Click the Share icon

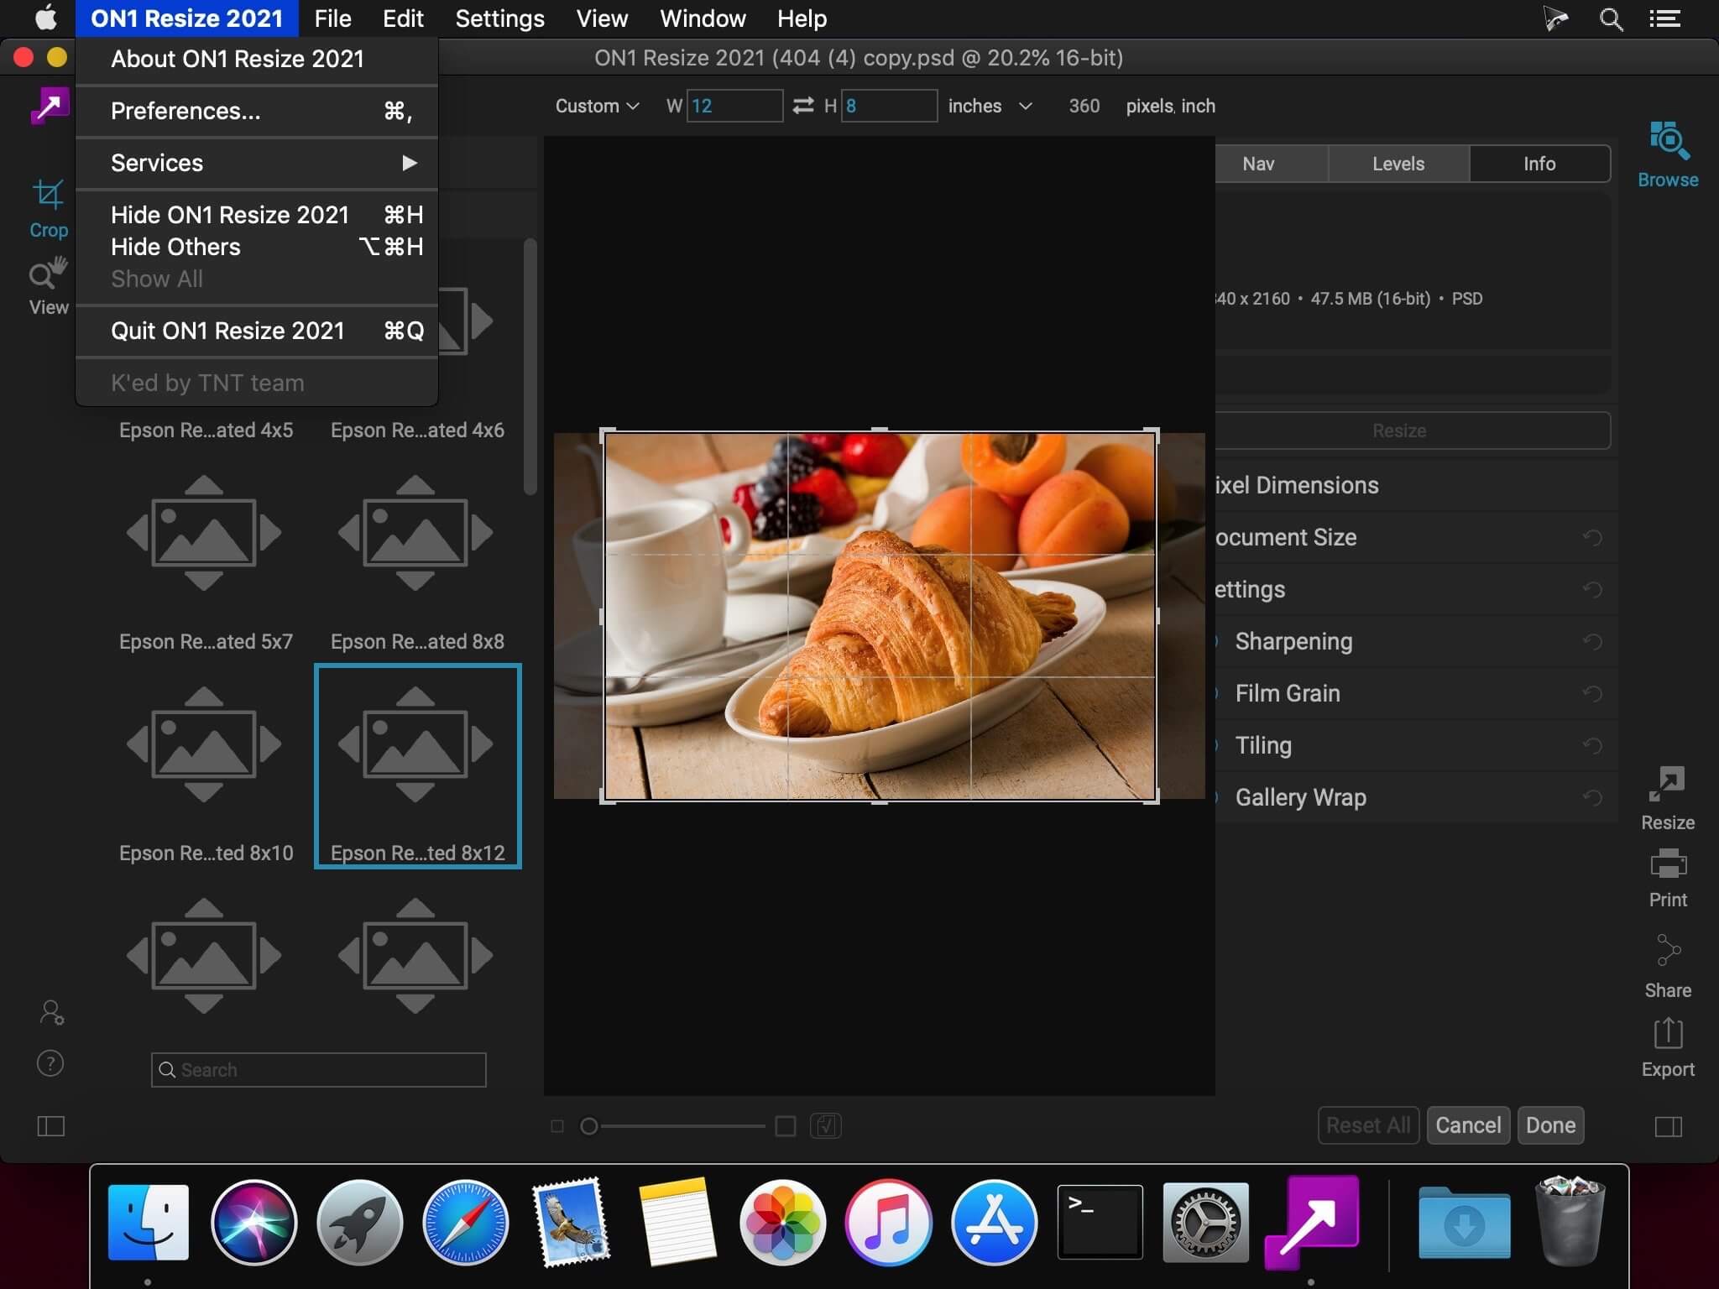pos(1668,966)
